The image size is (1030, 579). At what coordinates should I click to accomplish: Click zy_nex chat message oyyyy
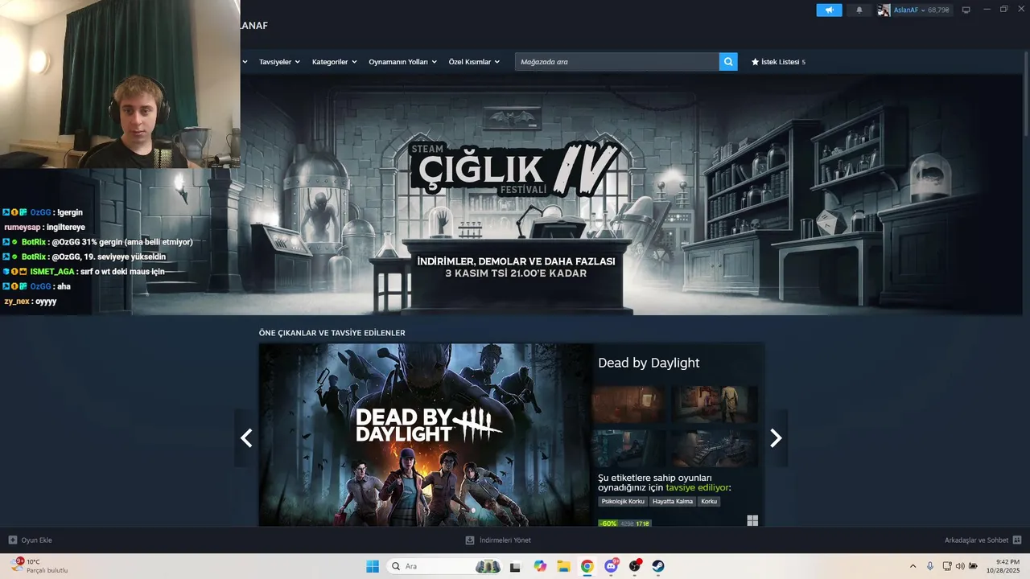[30, 302]
